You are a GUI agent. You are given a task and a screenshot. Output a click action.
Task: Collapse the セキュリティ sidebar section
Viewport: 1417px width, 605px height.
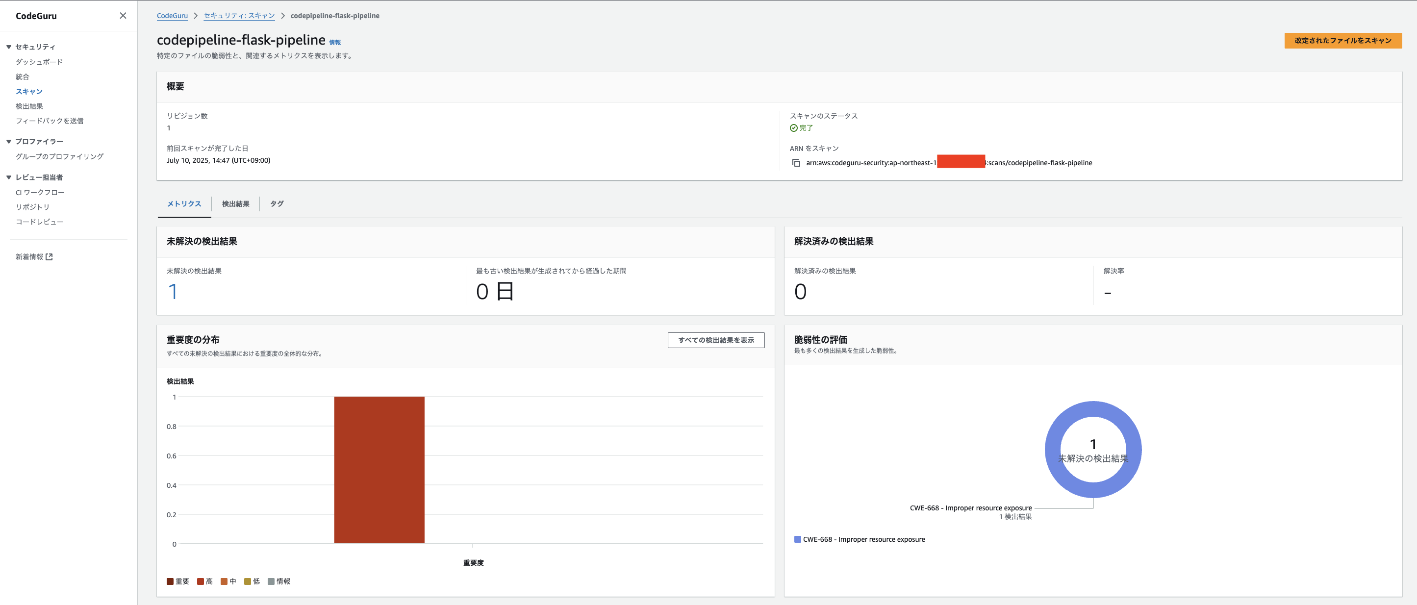8,47
